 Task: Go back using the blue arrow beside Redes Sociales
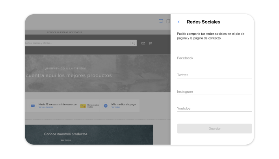click(x=179, y=22)
